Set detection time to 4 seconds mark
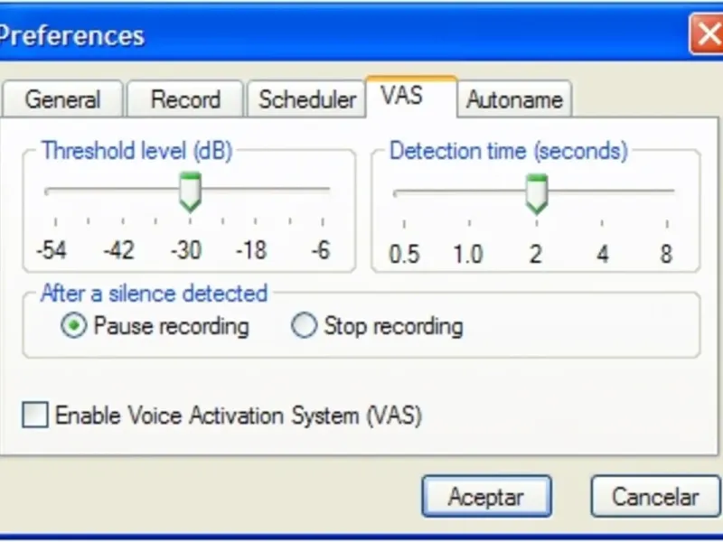Screen dimensions: 723x542 click(x=602, y=192)
